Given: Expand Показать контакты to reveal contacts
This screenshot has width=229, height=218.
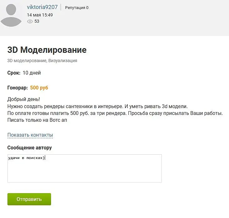Looking at the screenshot, I should click(x=30, y=135).
